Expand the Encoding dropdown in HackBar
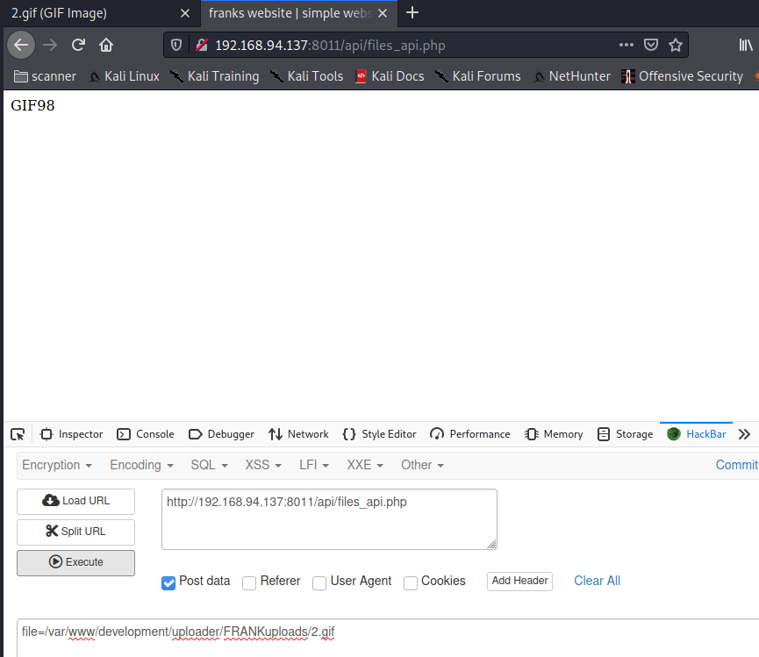Image resolution: width=759 pixels, height=657 pixels. click(142, 465)
